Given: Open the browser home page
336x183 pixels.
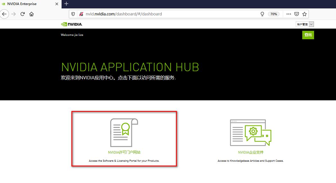Looking at the screenshot, I should click(31, 14).
